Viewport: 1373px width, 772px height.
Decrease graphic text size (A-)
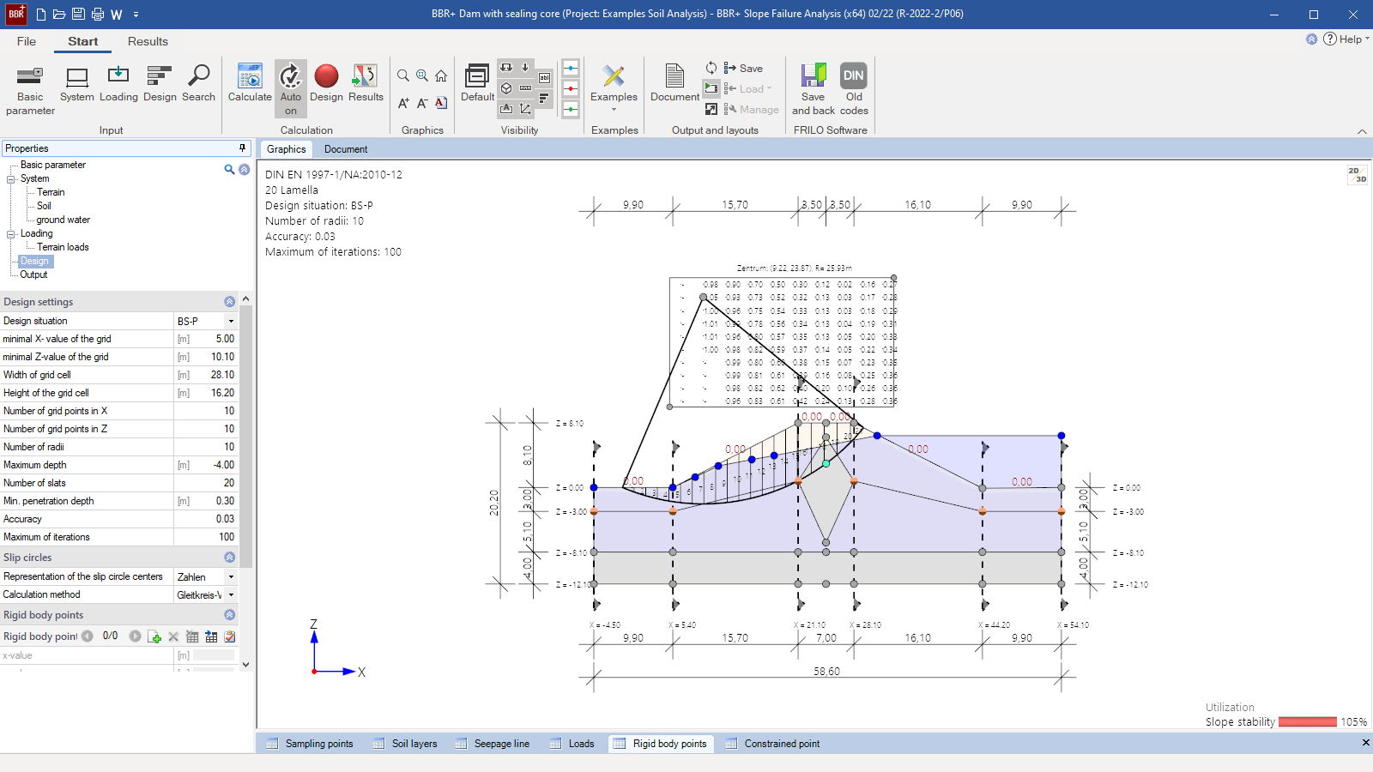tap(422, 103)
